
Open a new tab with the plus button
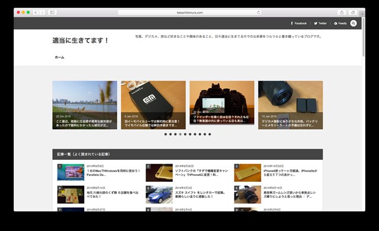pos(362,14)
